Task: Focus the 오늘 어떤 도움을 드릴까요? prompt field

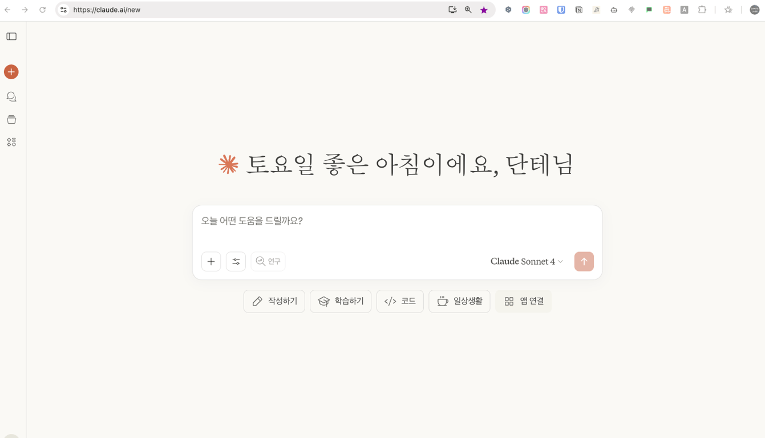Action: 397,221
